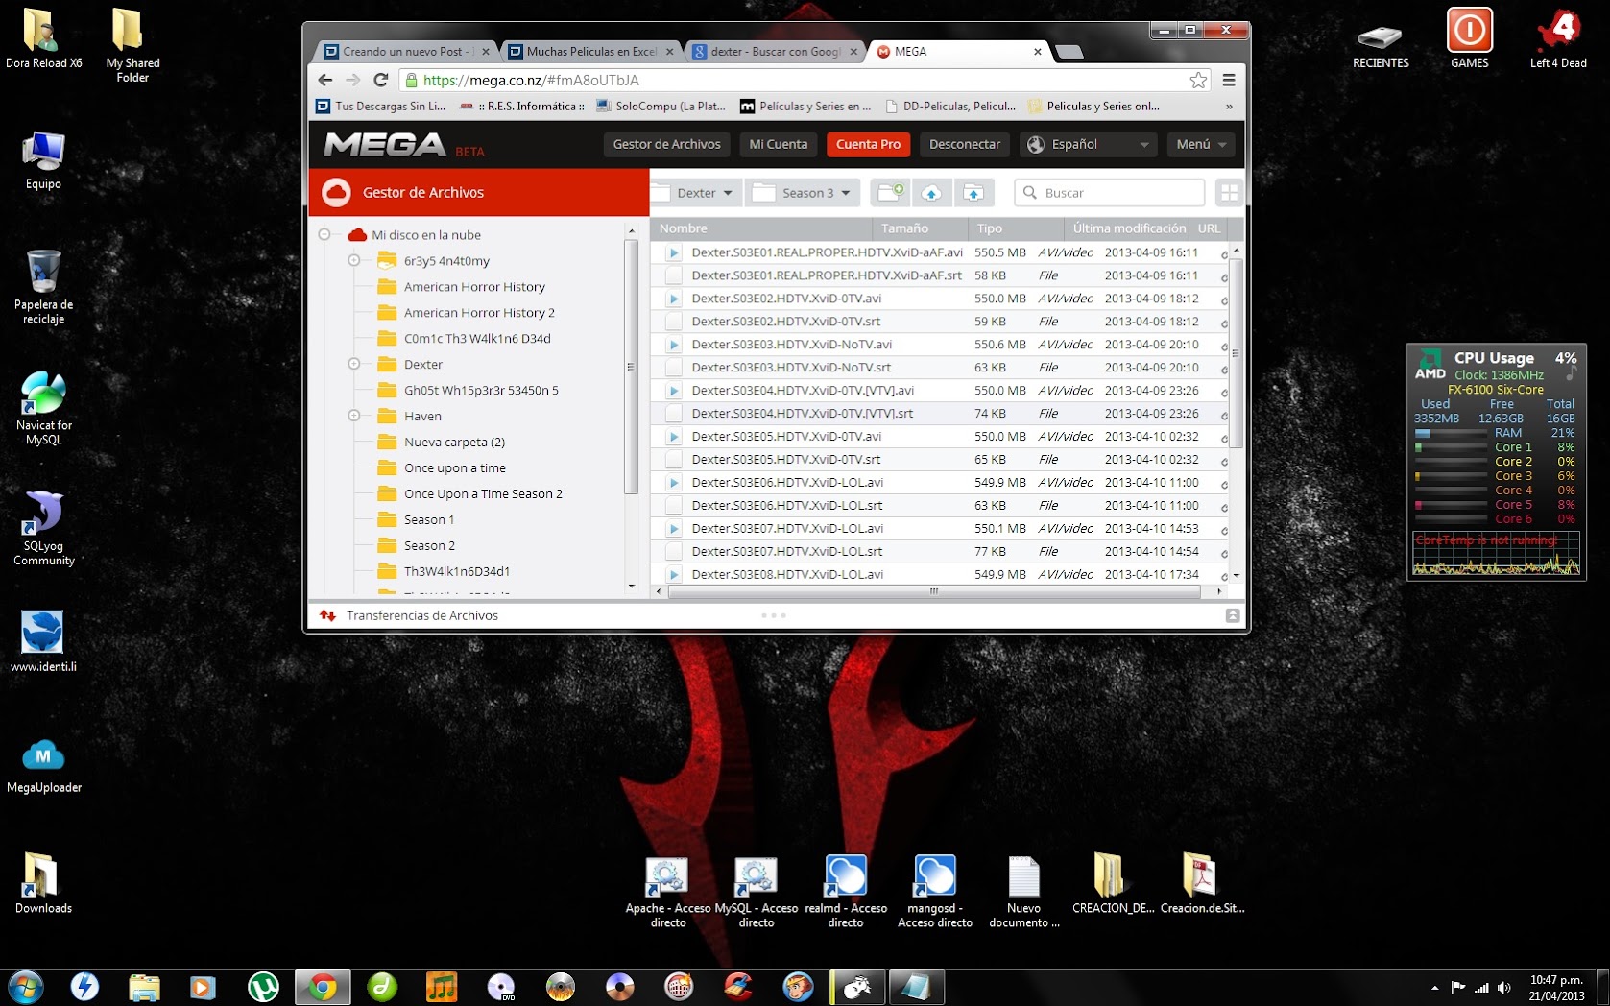This screenshot has height=1006, width=1610.
Task: Close the MEGA browser tab
Action: coord(1038,52)
